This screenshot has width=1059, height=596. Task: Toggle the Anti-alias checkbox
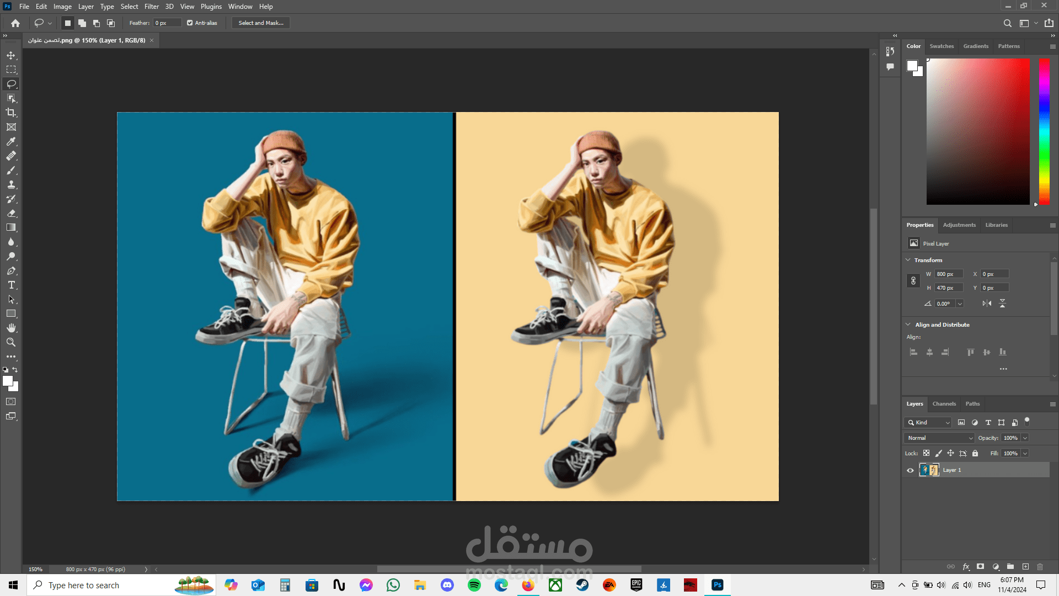point(190,23)
